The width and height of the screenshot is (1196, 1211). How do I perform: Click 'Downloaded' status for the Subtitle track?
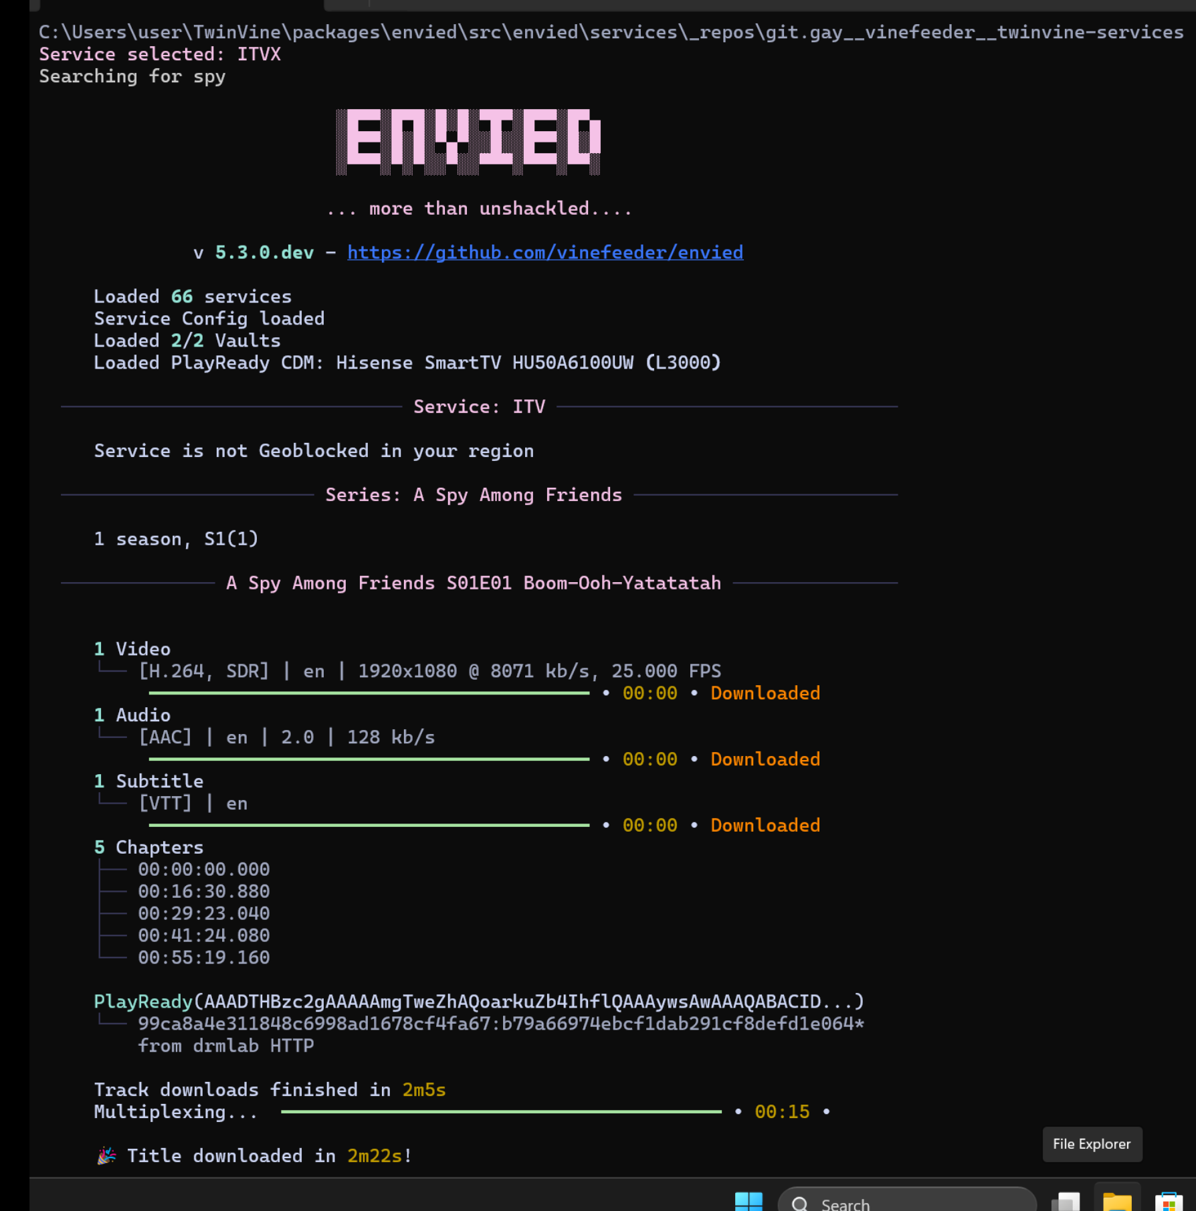pos(765,826)
